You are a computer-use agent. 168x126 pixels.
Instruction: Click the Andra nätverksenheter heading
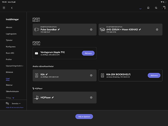43,66
